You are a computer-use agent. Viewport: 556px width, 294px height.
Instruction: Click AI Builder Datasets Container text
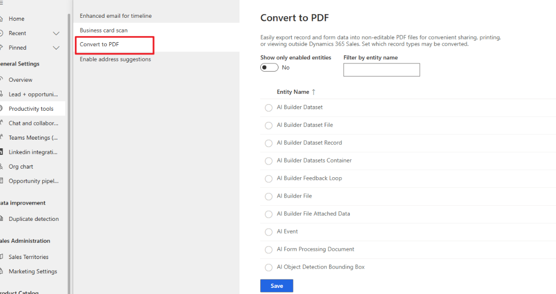tap(314, 160)
